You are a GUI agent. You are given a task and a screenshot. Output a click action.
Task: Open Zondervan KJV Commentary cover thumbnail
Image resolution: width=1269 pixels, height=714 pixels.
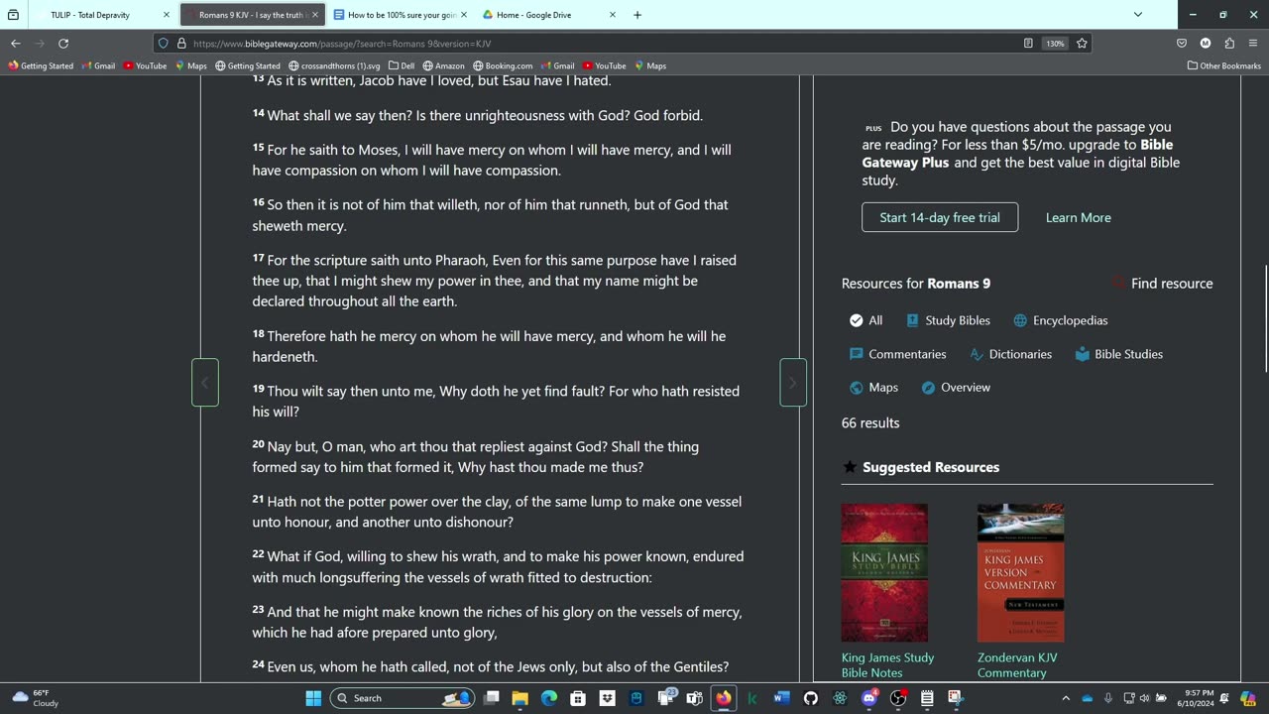[x=1020, y=572]
